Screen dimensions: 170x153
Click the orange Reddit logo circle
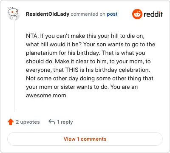pyautogui.click(x=137, y=14)
